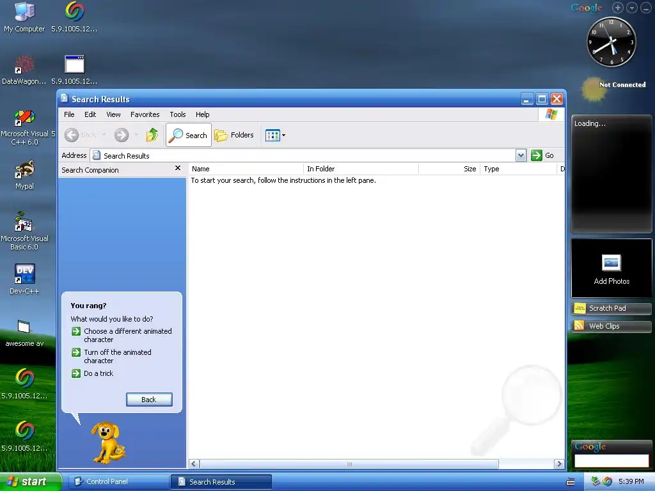Open the File menu
This screenshot has height=491, width=655.
tap(69, 114)
